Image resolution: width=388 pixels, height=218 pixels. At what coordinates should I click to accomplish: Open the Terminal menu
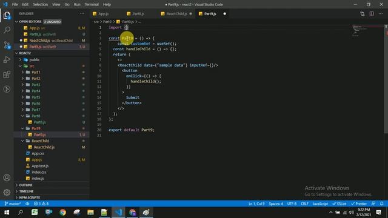[x=92, y=4]
